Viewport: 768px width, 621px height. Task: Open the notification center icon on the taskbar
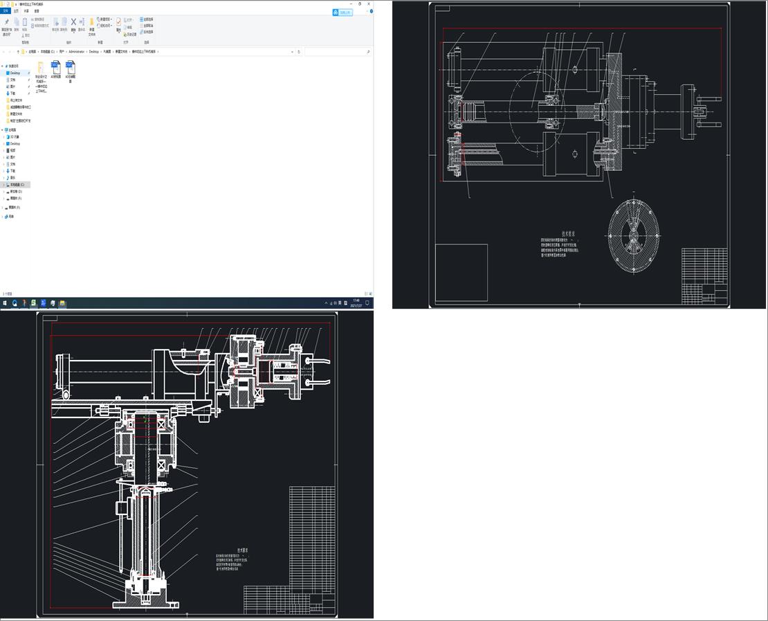pos(367,303)
